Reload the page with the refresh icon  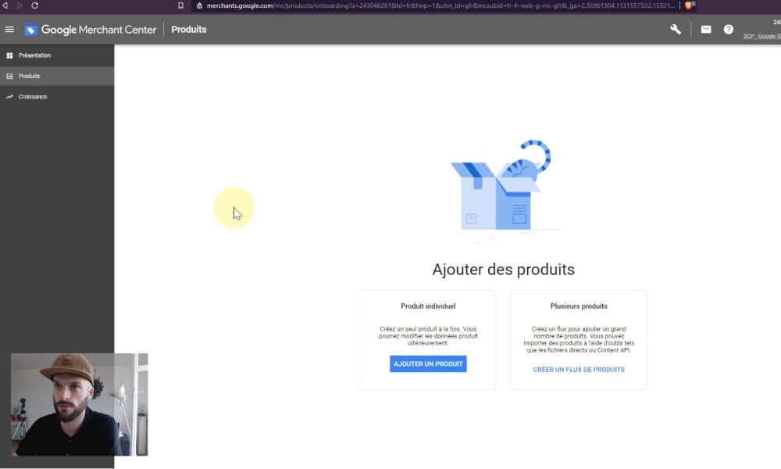pos(35,5)
